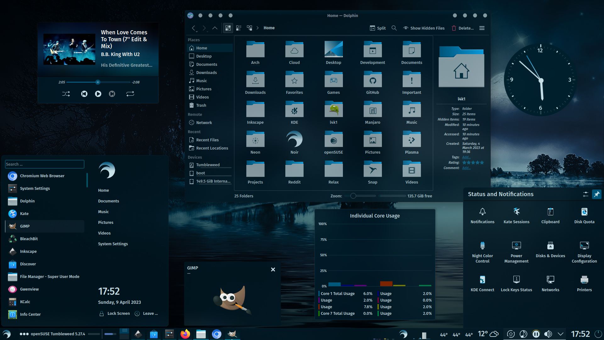
Task: Click the launcher search field
Action: [45, 164]
